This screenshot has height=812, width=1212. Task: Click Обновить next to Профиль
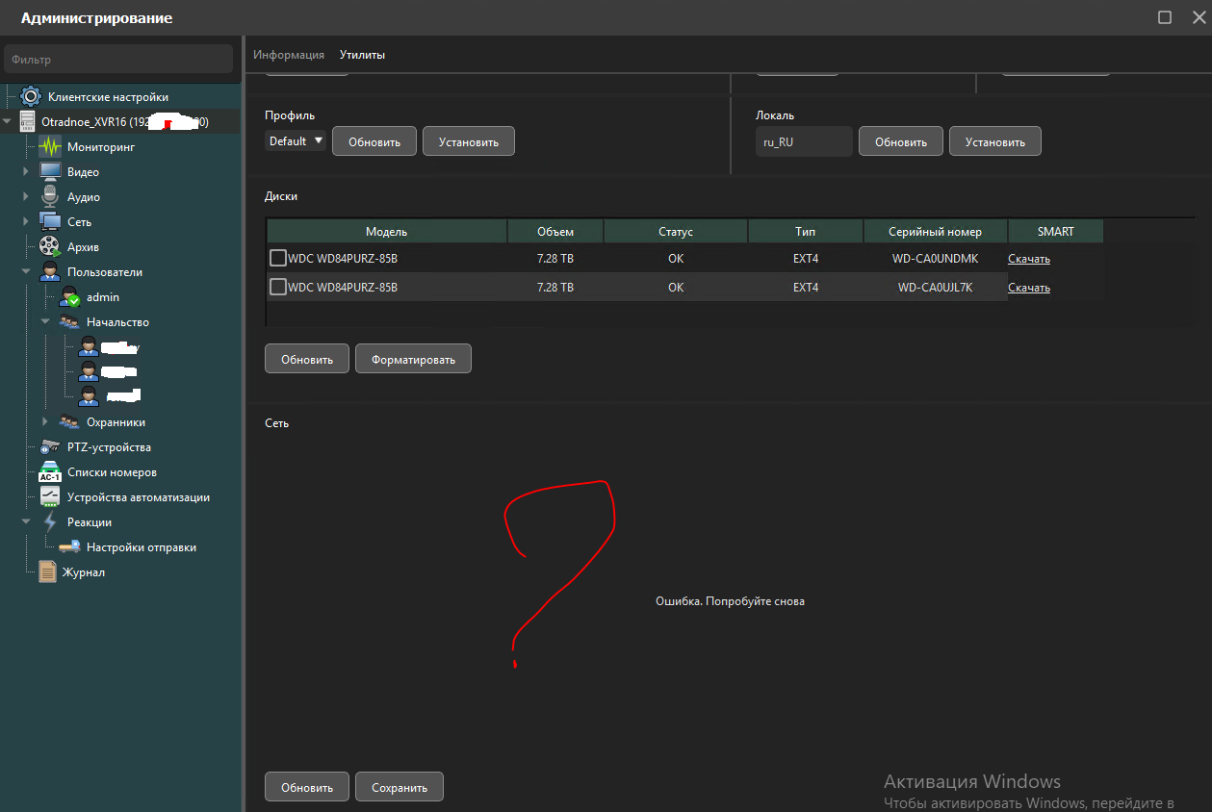coord(374,141)
